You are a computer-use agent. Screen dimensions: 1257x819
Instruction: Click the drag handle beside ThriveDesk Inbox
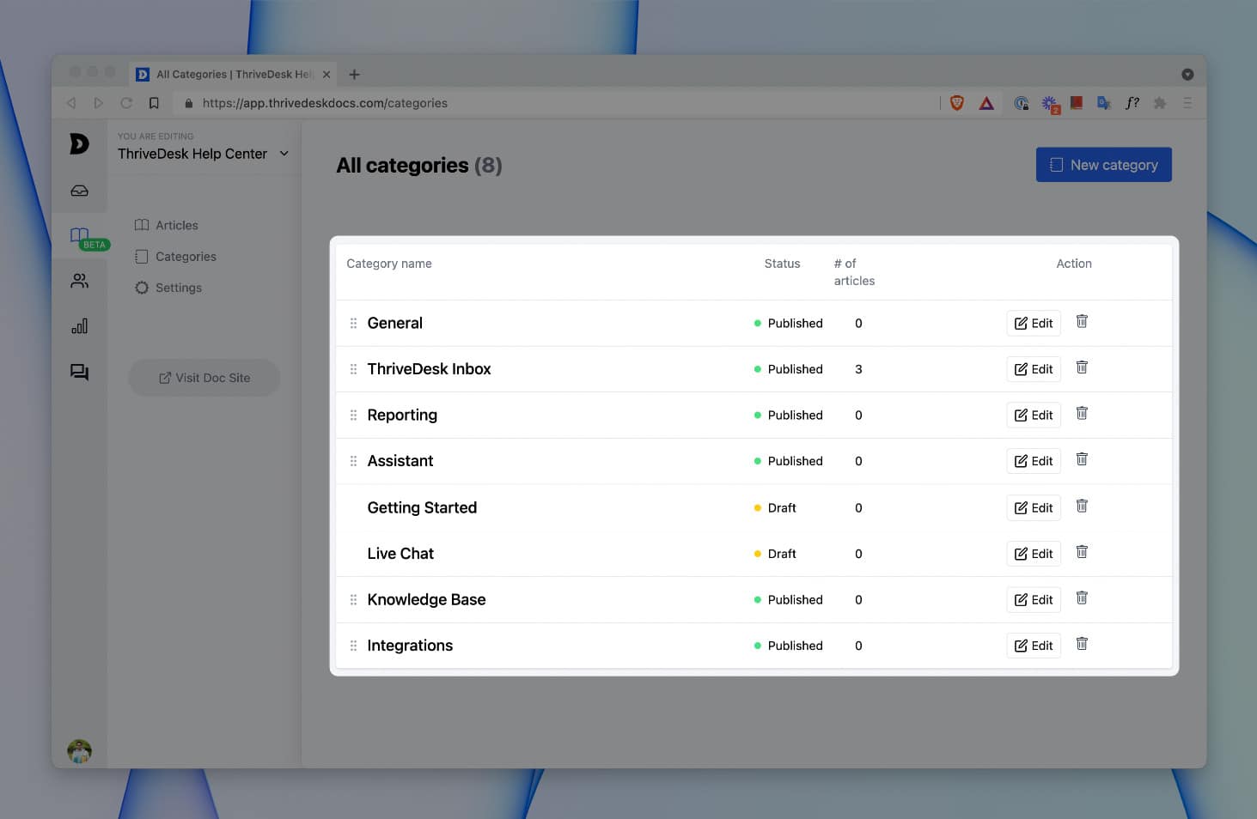coord(353,369)
